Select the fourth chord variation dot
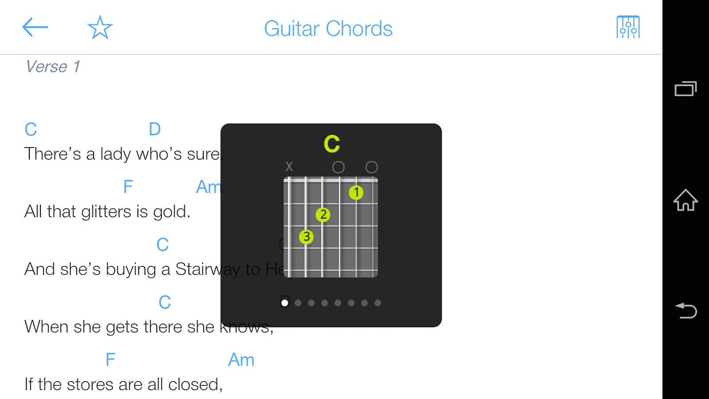709x399 pixels. (x=324, y=303)
